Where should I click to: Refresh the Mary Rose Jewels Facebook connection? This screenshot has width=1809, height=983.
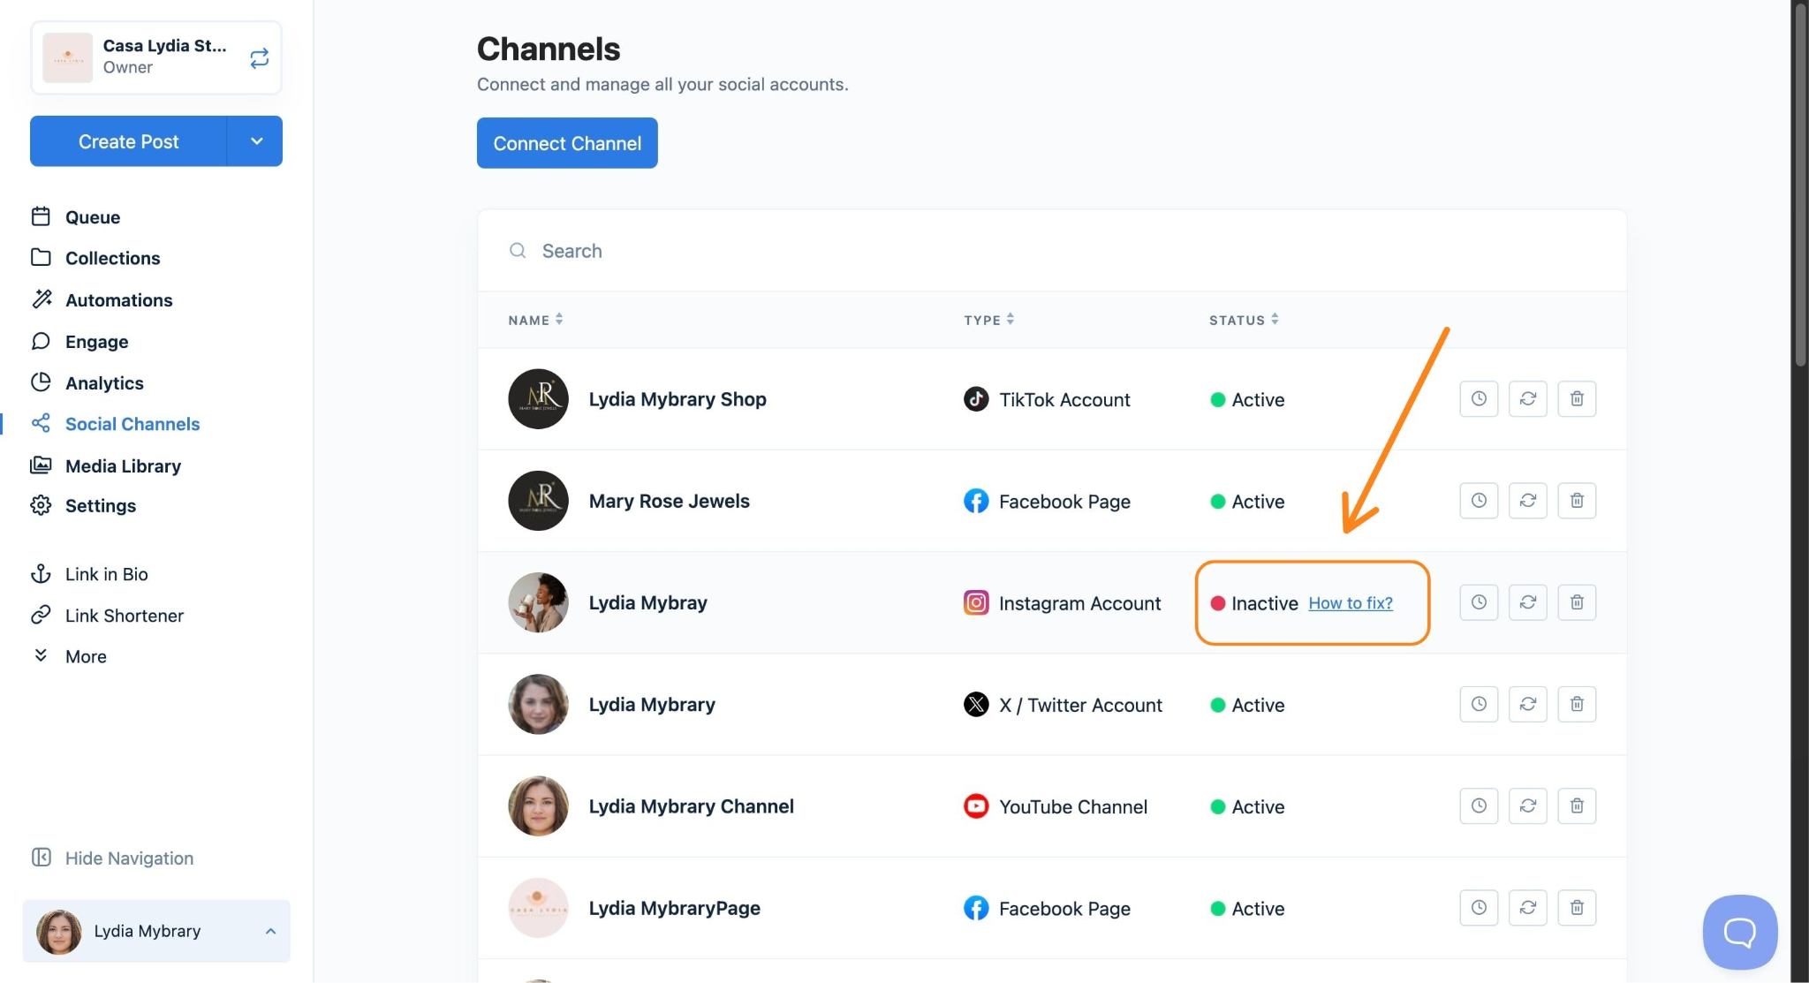point(1527,501)
